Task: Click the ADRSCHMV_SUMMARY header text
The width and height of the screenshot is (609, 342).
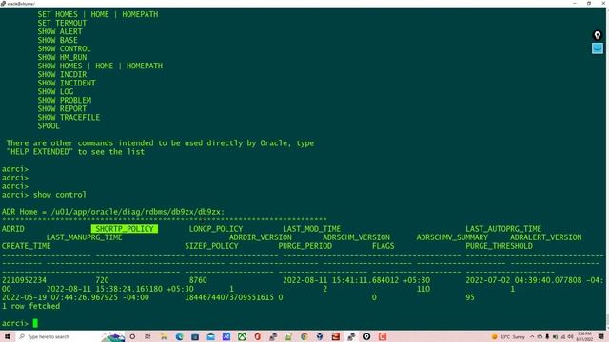Action: 452,237
